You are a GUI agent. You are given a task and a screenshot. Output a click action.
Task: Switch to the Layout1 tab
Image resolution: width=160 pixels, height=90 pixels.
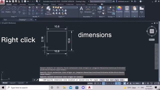12,83
